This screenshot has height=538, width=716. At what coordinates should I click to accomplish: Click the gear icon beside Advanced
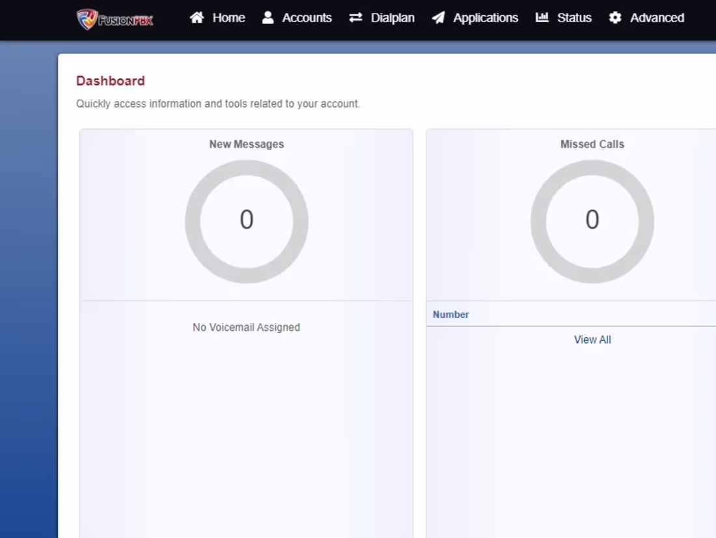point(614,18)
